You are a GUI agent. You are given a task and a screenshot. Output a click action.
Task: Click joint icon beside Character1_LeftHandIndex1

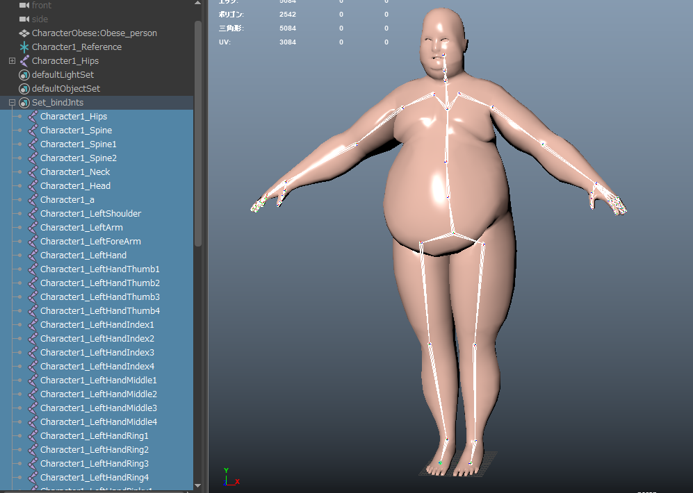pyautogui.click(x=33, y=325)
